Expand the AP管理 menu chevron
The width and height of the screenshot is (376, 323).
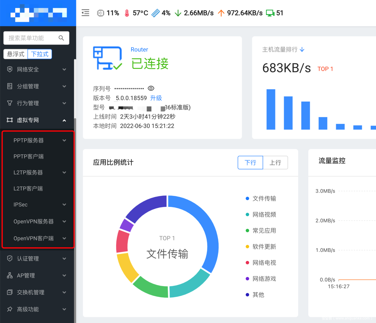coord(64,275)
